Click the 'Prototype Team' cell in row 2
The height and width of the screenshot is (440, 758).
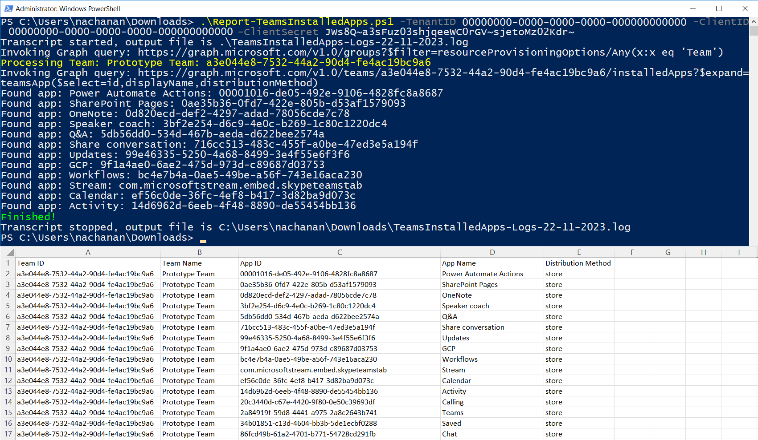[200, 274]
